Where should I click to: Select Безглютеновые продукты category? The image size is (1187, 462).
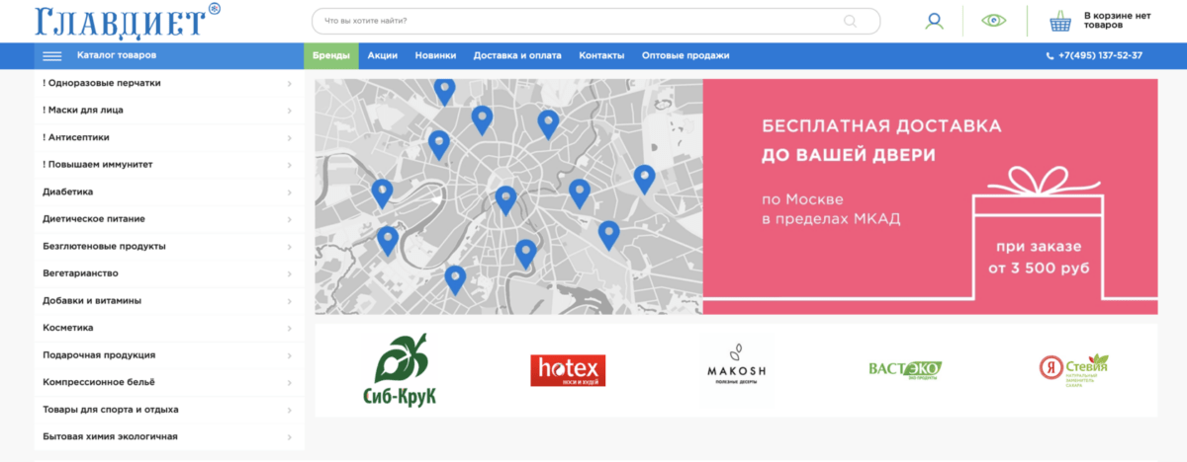click(x=168, y=246)
